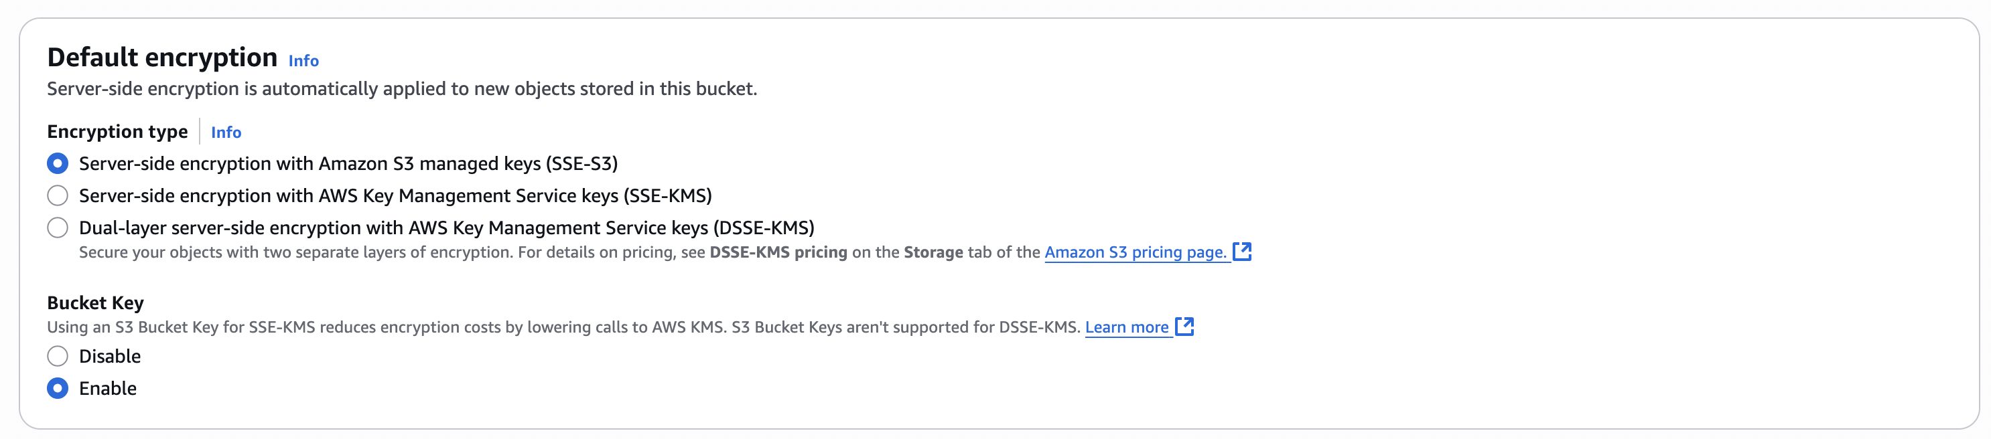Follow the Learn more link for Bucket Keys

tap(1126, 327)
